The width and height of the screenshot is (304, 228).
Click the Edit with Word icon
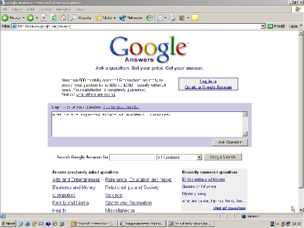182,18
